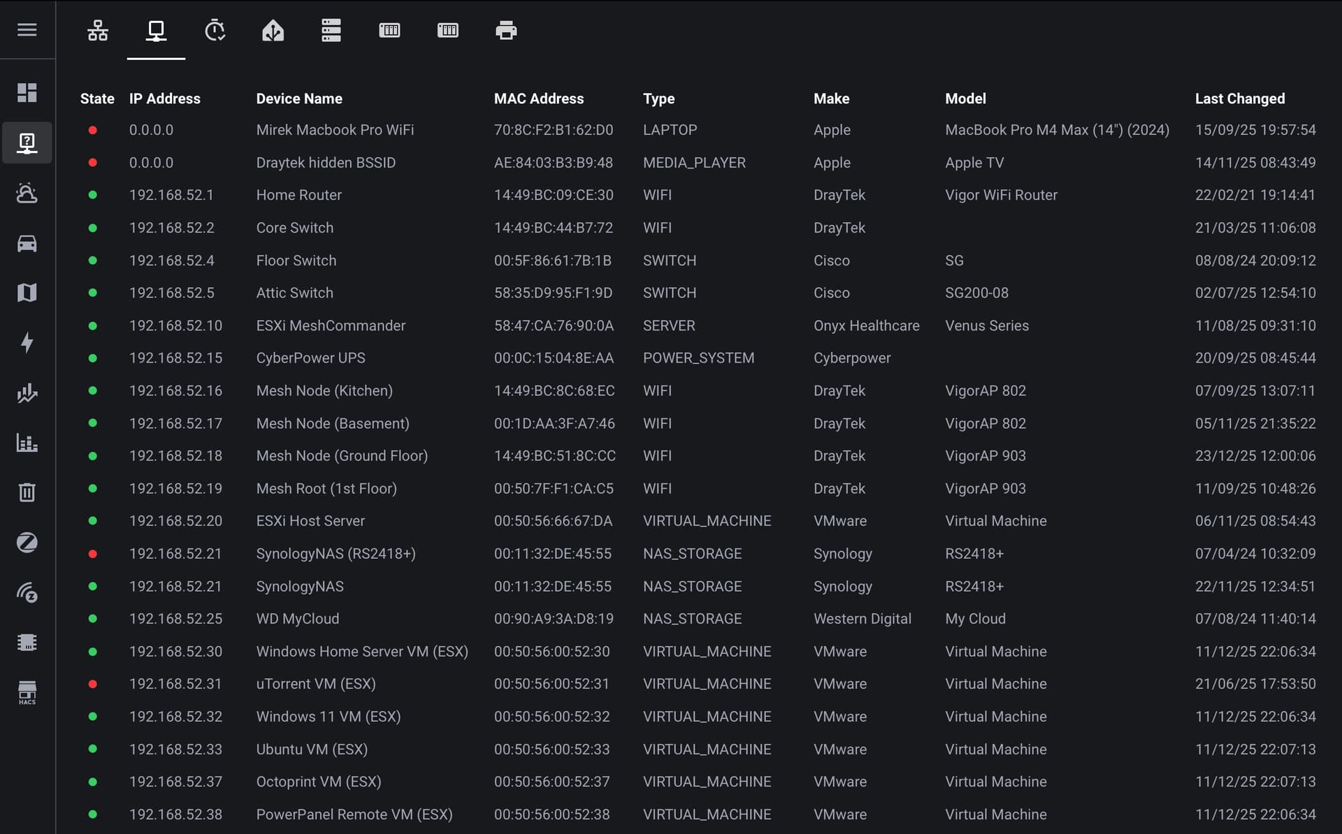Sort by IP Address column header
Viewport: 1342px width, 834px height.
[x=164, y=98]
